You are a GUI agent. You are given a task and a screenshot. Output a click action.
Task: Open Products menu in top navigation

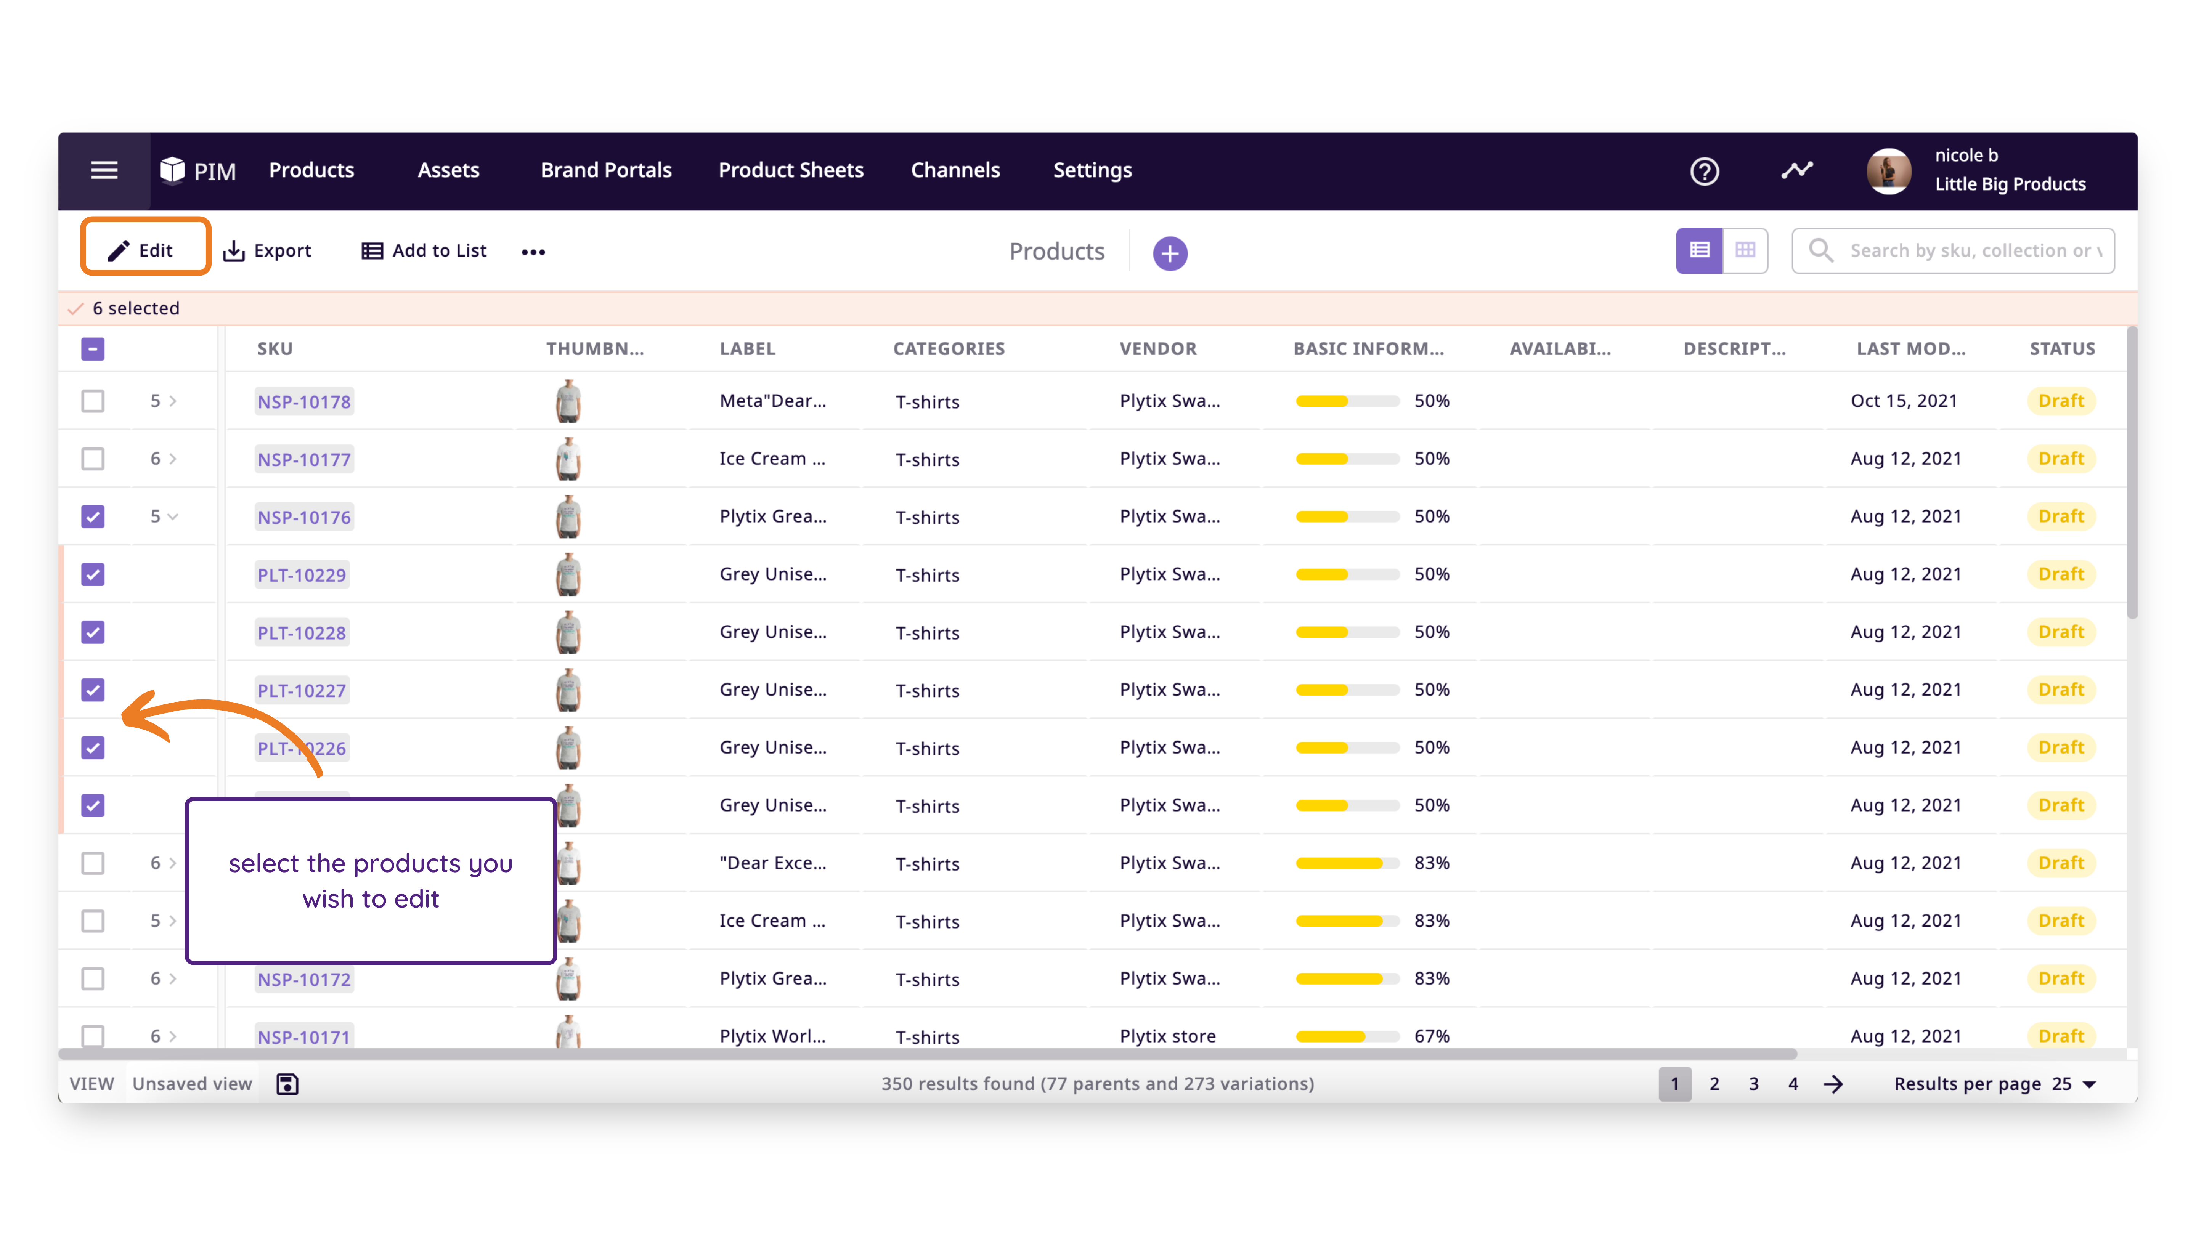pos(311,170)
